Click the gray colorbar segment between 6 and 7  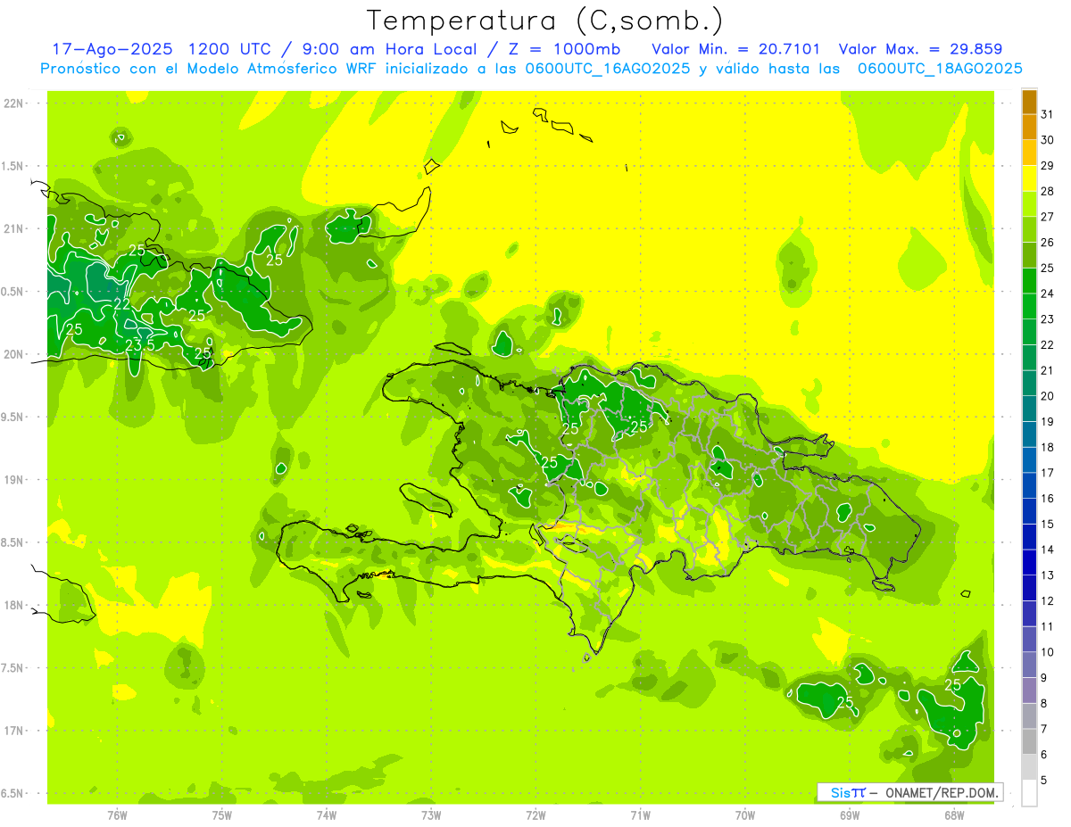pyautogui.click(x=1029, y=742)
